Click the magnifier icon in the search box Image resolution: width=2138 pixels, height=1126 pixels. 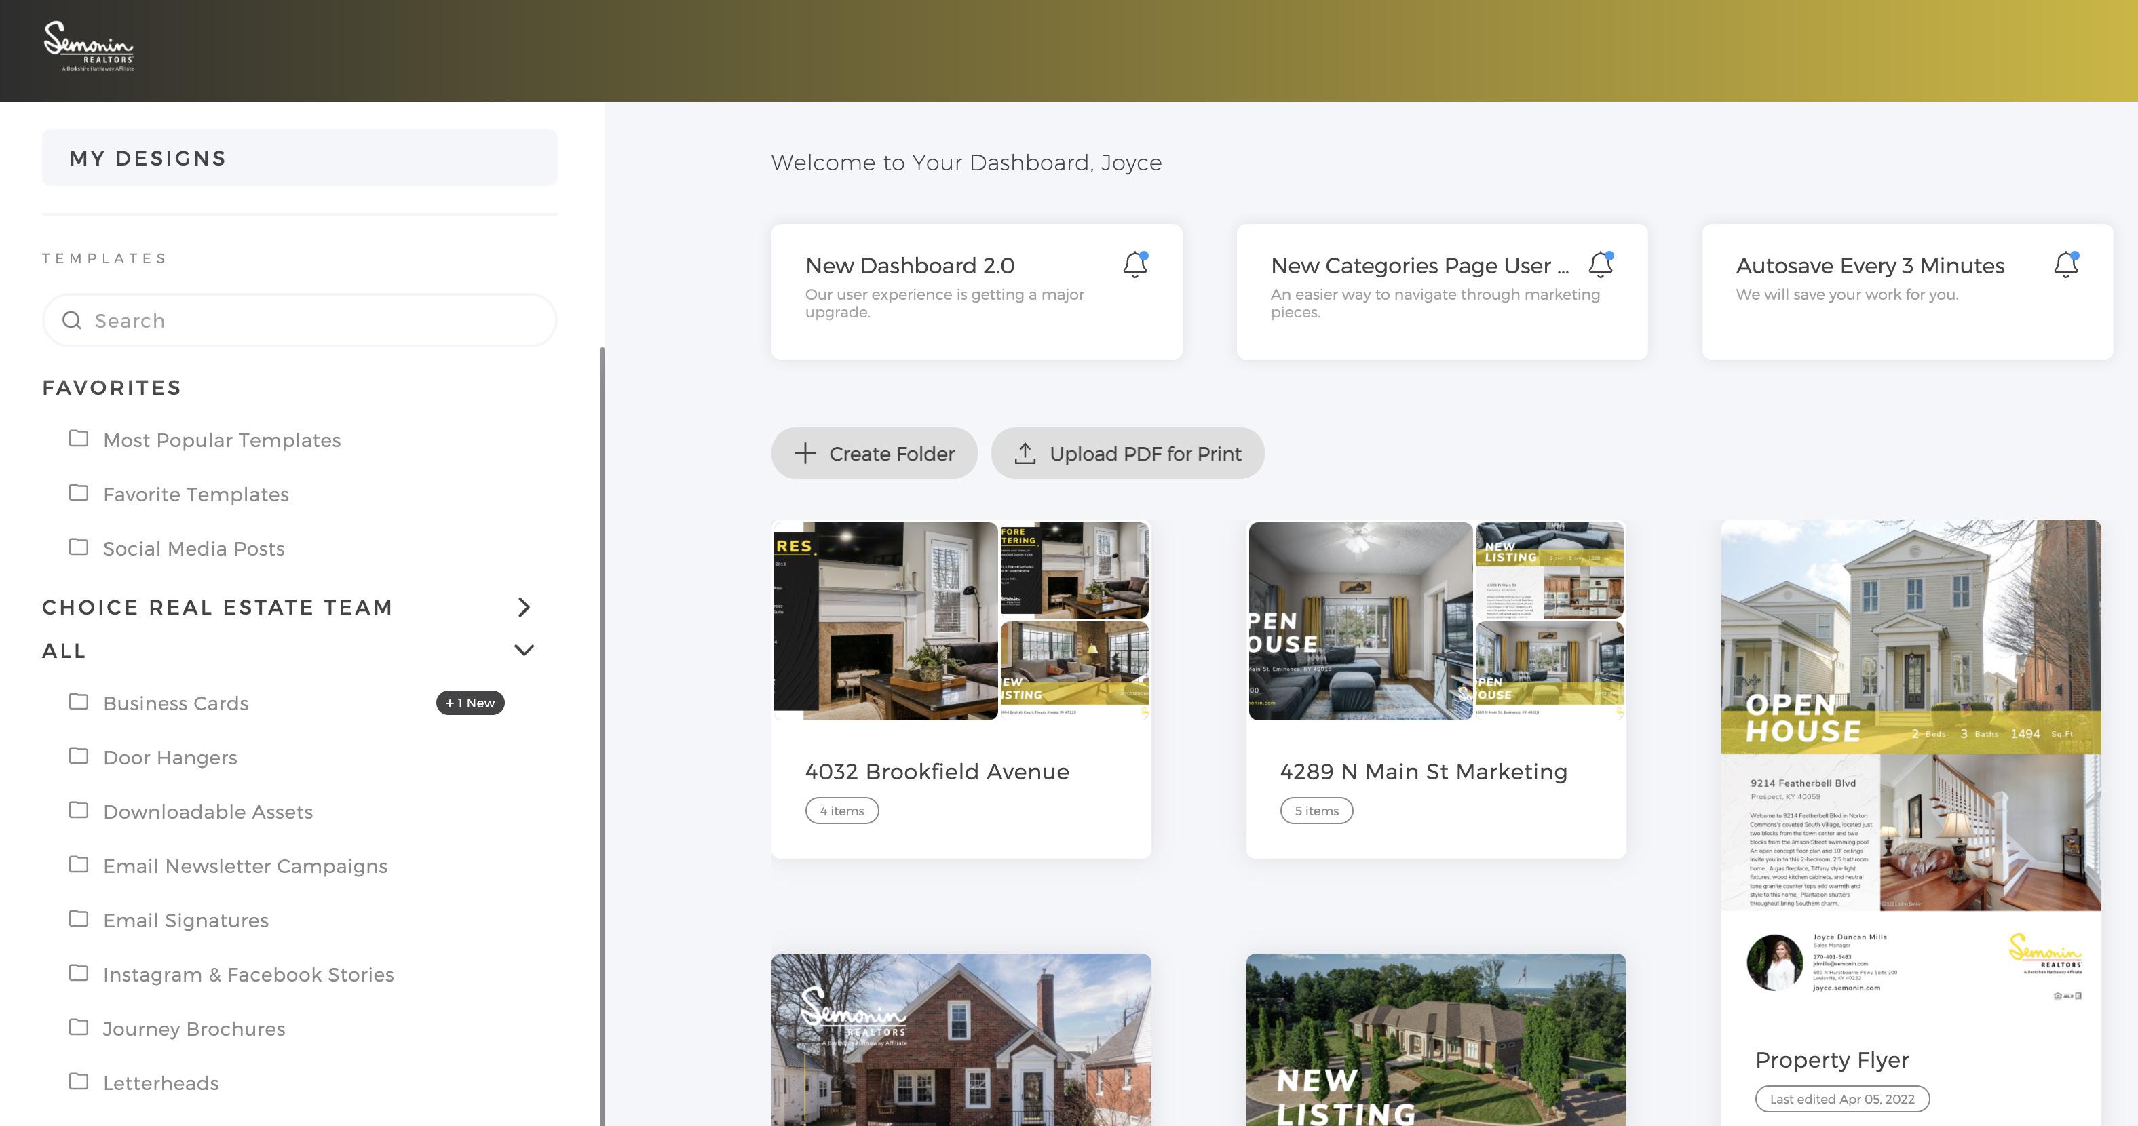coord(72,320)
